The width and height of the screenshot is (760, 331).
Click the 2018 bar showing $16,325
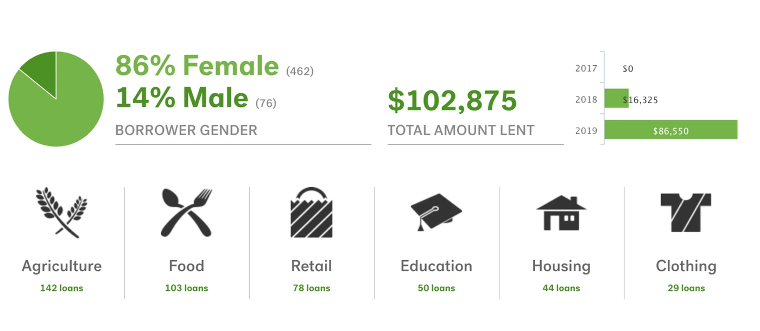[617, 99]
